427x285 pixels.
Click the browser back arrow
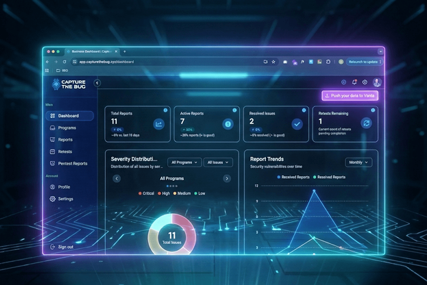[x=47, y=62]
